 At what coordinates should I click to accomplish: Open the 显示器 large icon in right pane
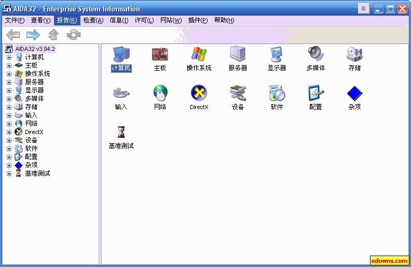coord(277,55)
